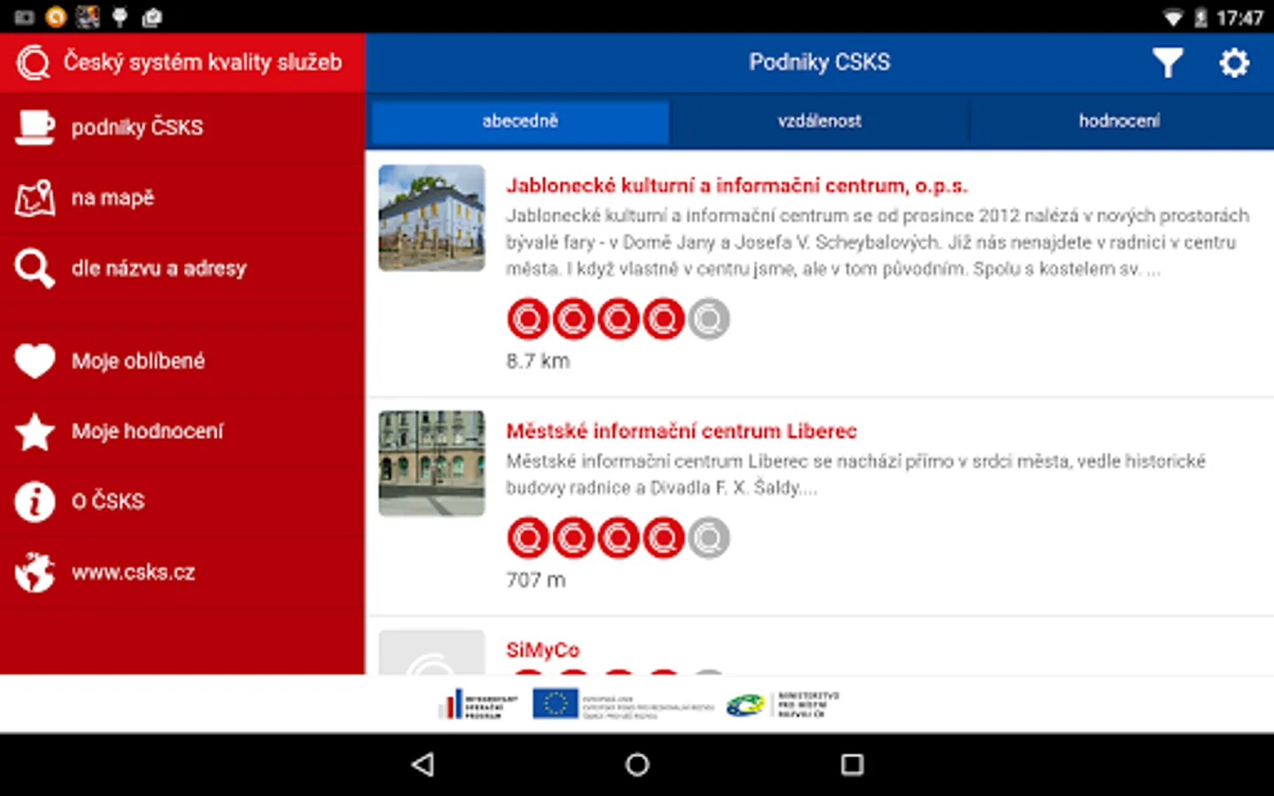
Task: Open SiMyCo listing title
Action: (542, 650)
